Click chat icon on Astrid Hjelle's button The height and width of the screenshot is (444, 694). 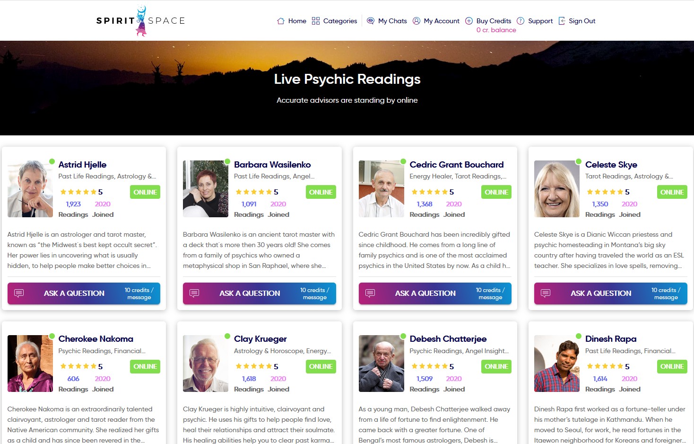pos(19,293)
